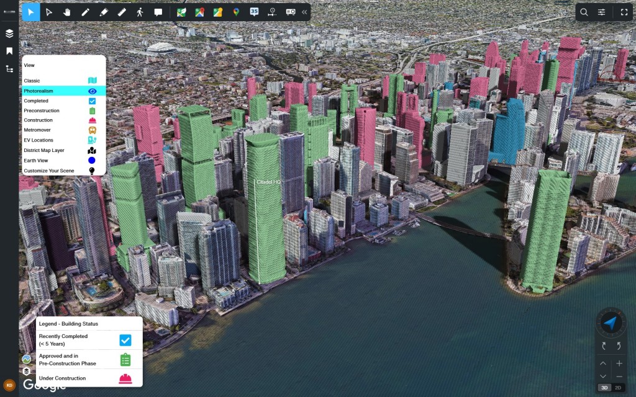Activate the pedestrian street-view tool
Viewport: 636px width, 397px height.
coord(140,12)
